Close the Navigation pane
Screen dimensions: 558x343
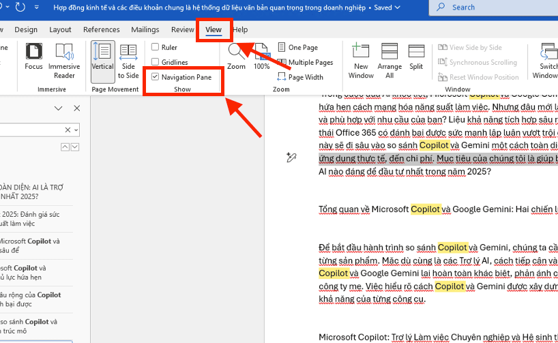point(77,108)
